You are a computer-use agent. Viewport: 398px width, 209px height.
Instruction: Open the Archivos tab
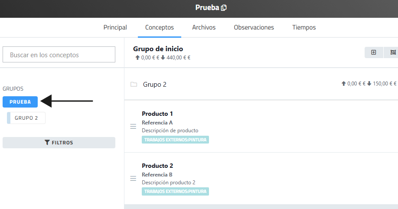204,27
